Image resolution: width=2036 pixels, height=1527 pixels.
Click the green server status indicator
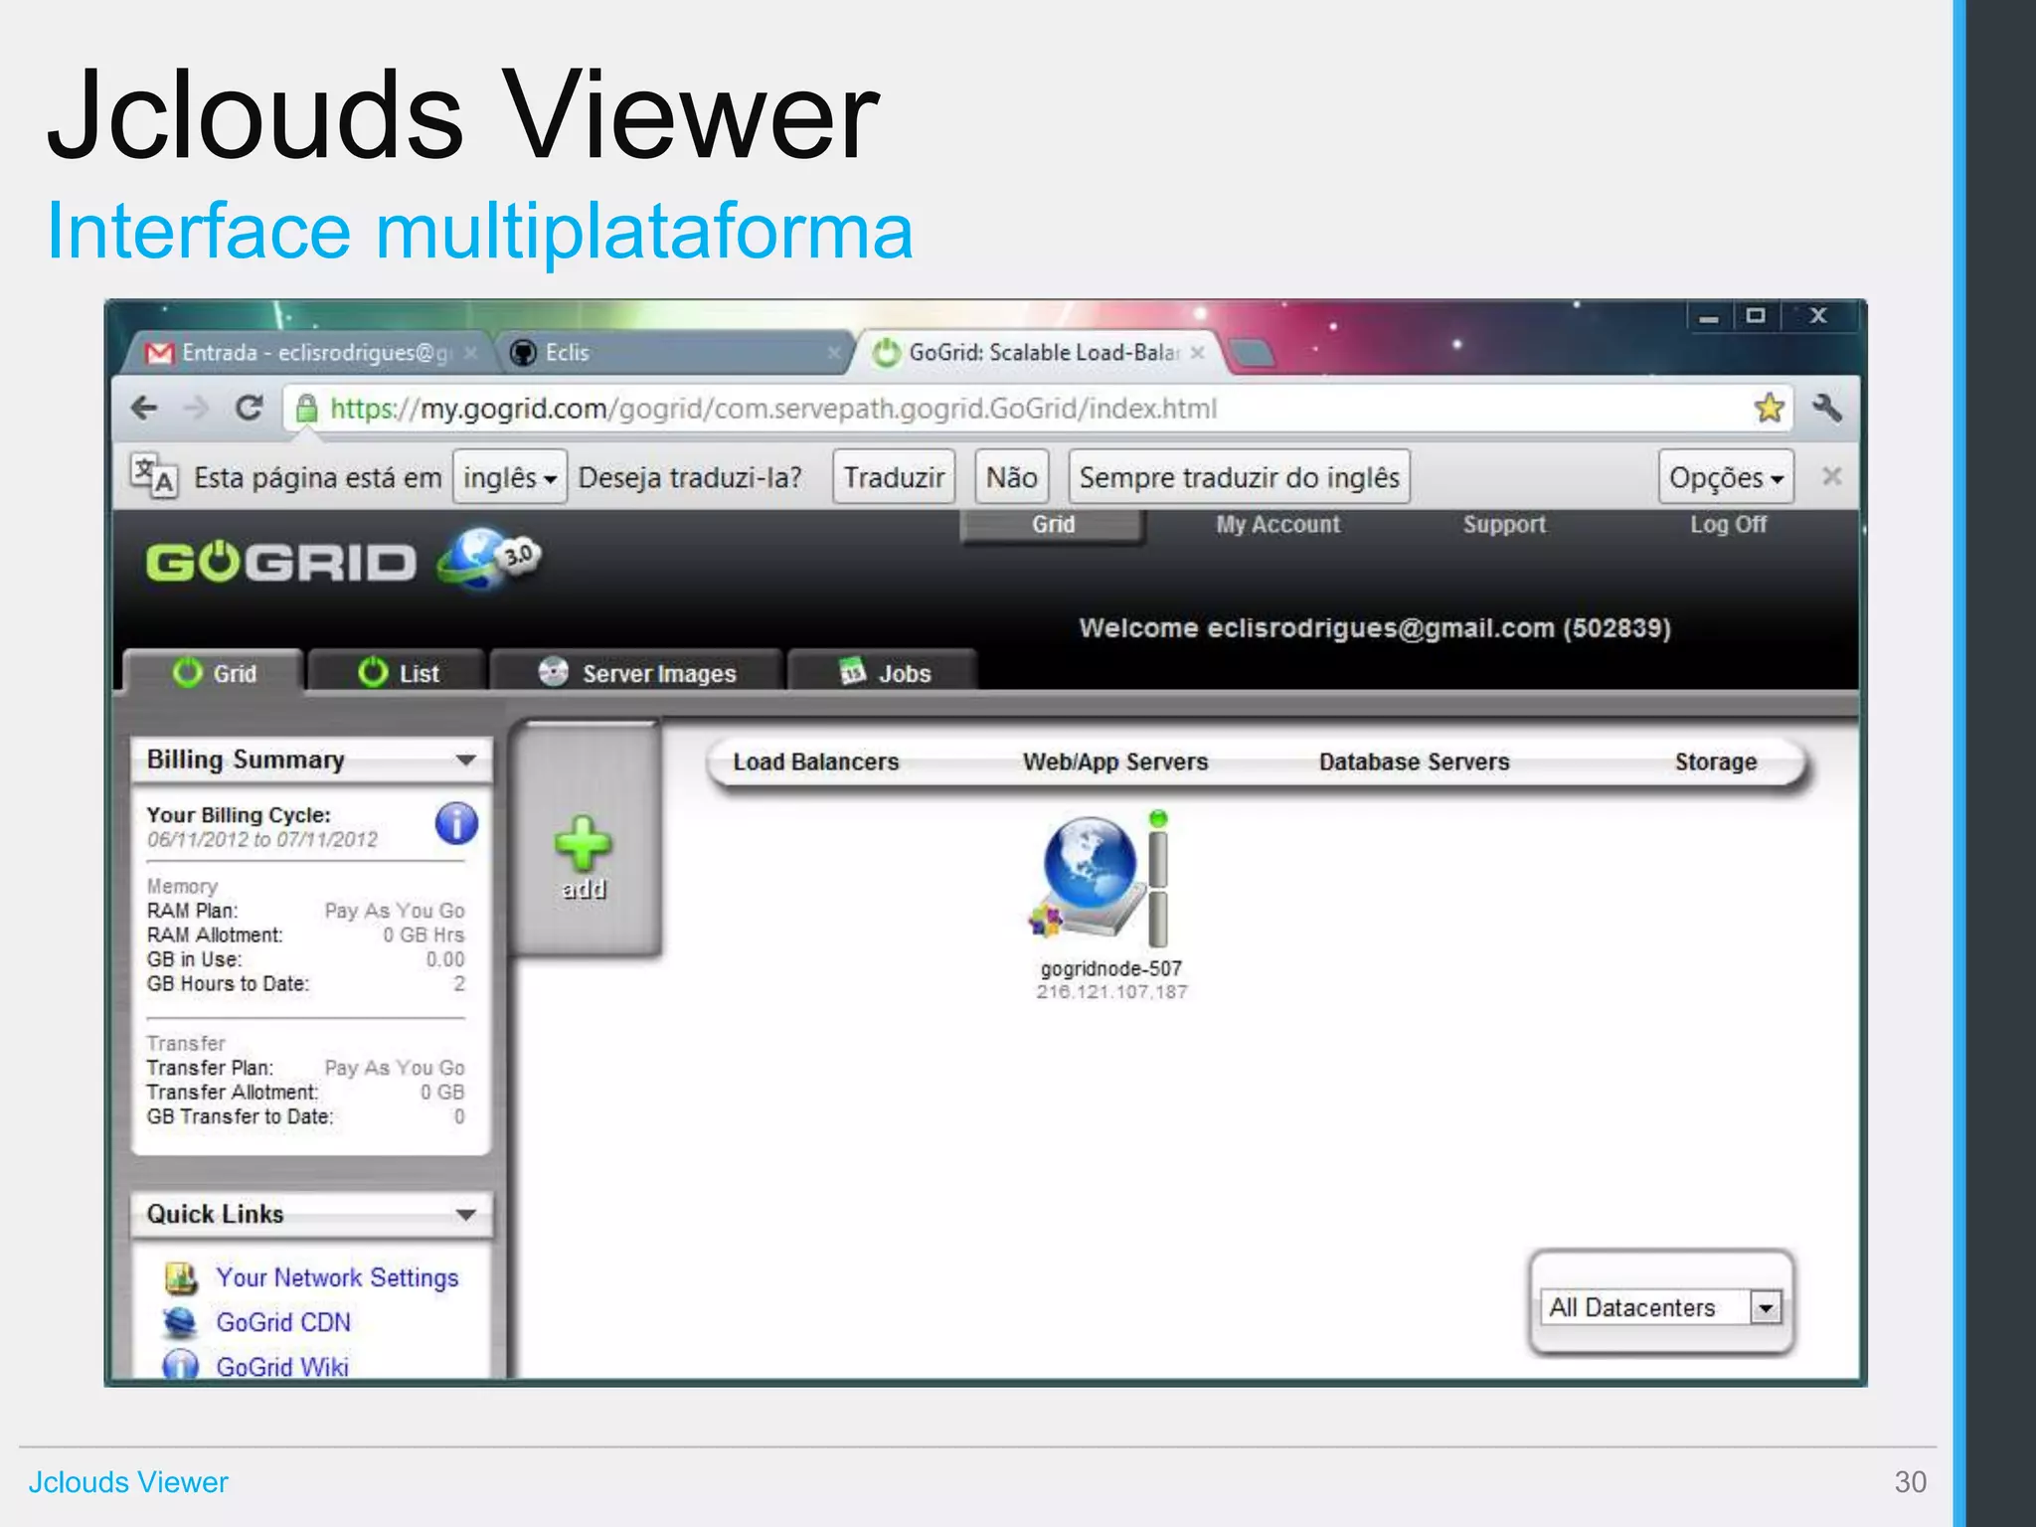tap(1158, 819)
